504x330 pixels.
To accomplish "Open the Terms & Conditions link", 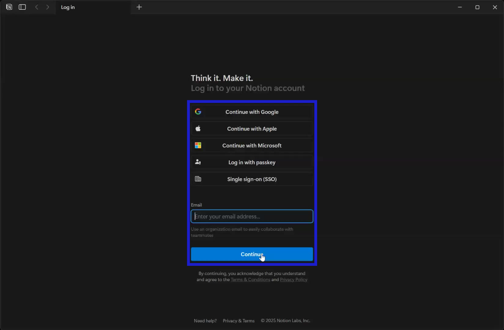I will tap(250, 280).
